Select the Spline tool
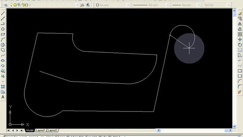 (x=3, y=55)
